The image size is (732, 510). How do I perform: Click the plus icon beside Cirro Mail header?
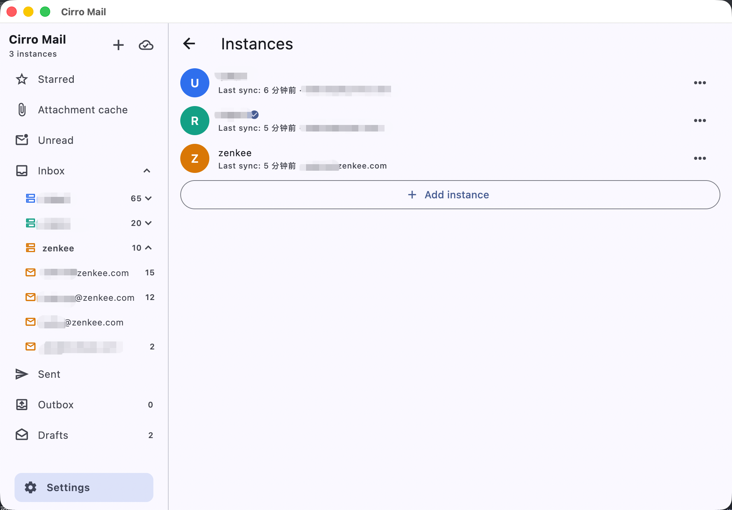pos(118,45)
